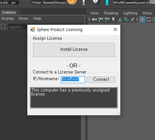Click the Connect button
The image size is (155, 140).
coord(101,80)
